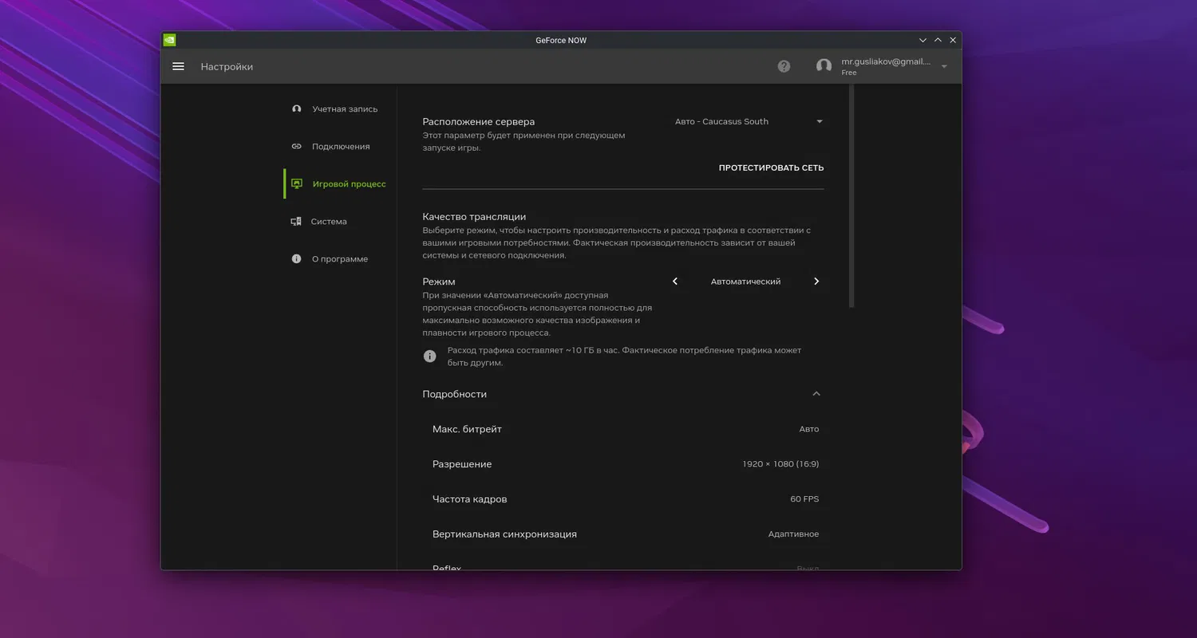Click the 1920 × 1080 (16:9) resolution value
Viewport: 1197px width, 638px height.
pos(780,464)
